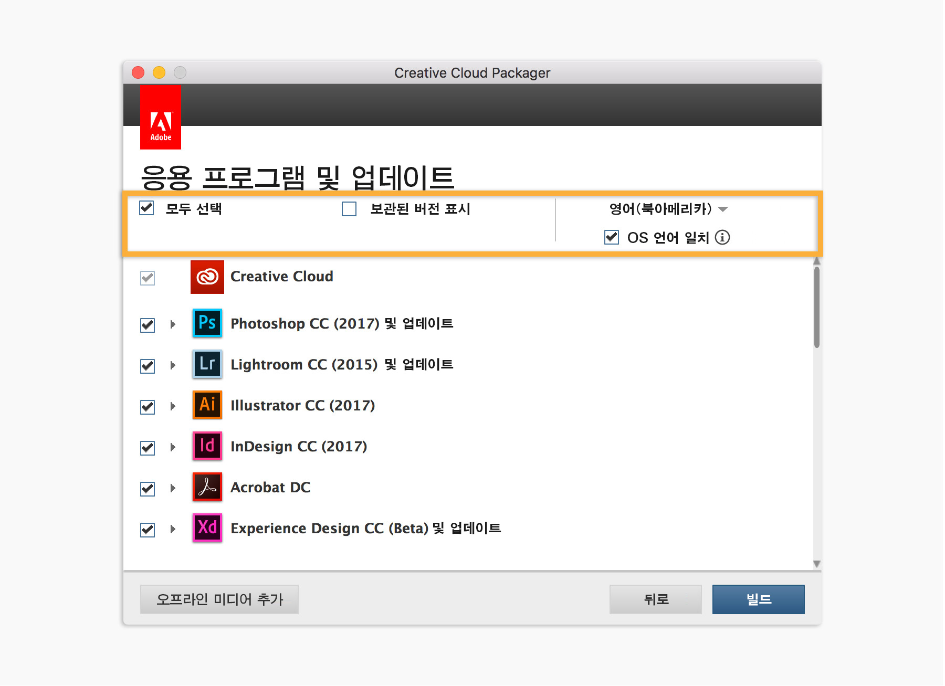The height and width of the screenshot is (686, 945).
Task: Click the Experience Design Xd icon
Action: pyautogui.click(x=207, y=527)
